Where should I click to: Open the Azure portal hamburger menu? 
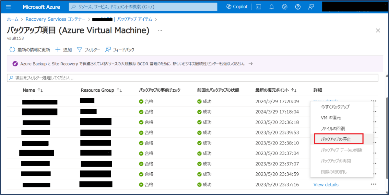pyautogui.click(x=8, y=7)
